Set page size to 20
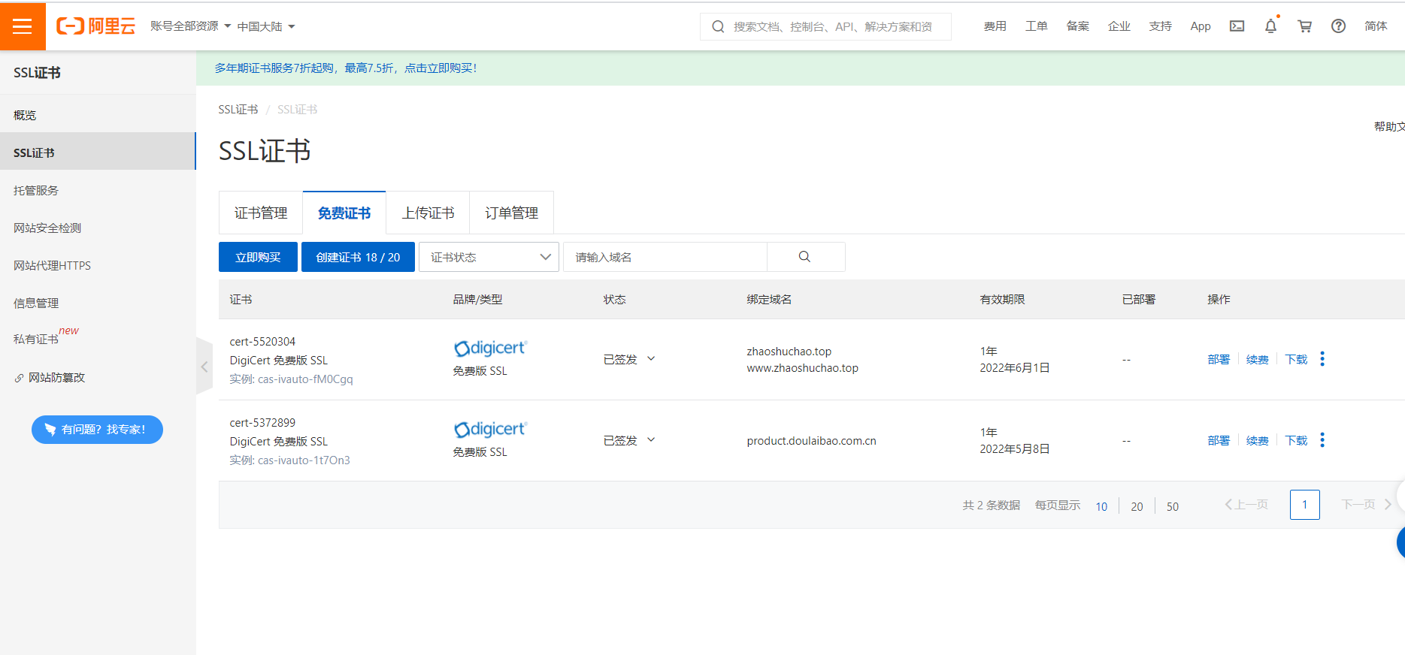This screenshot has width=1405, height=655. [x=1137, y=506]
